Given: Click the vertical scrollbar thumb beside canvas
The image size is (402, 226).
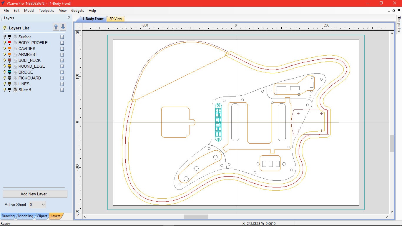Looking at the screenshot, I should (392, 144).
